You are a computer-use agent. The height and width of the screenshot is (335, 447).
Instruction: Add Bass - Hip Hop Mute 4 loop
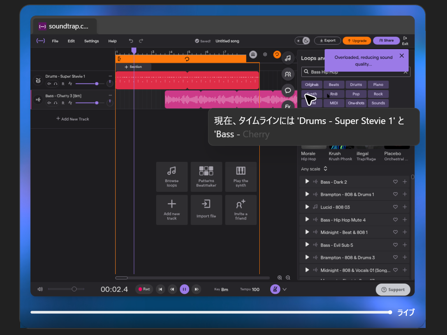[405, 220]
